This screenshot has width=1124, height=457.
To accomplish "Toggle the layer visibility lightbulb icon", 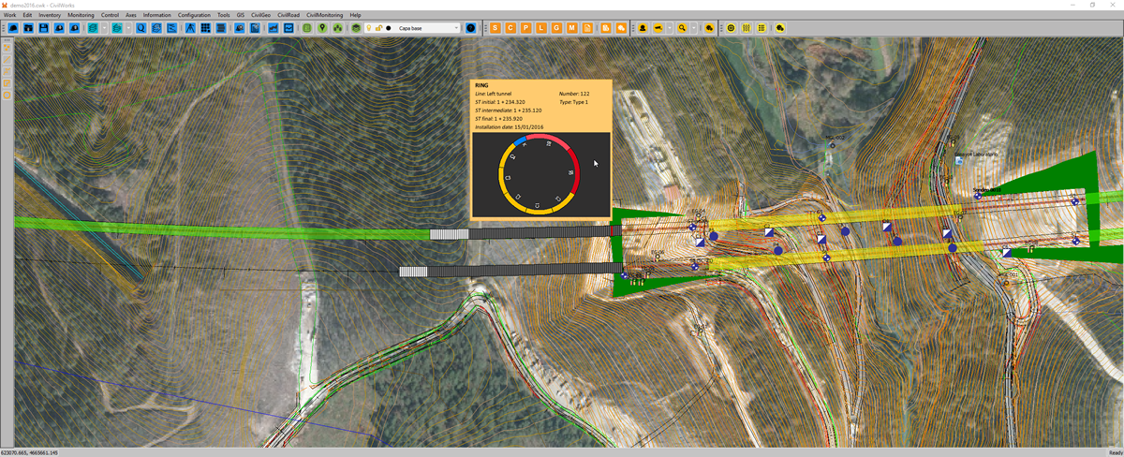I will (x=368, y=28).
